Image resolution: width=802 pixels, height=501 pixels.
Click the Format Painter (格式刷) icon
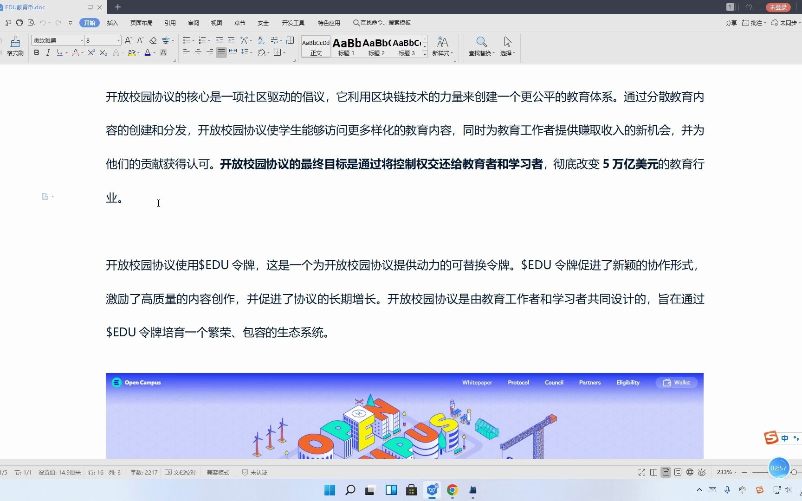[15, 46]
